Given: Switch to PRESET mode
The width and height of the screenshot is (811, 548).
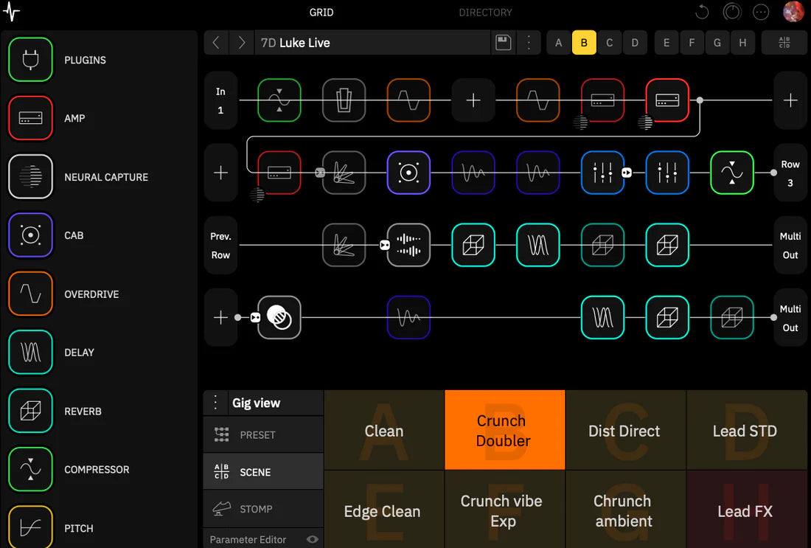Looking at the screenshot, I should (x=263, y=434).
